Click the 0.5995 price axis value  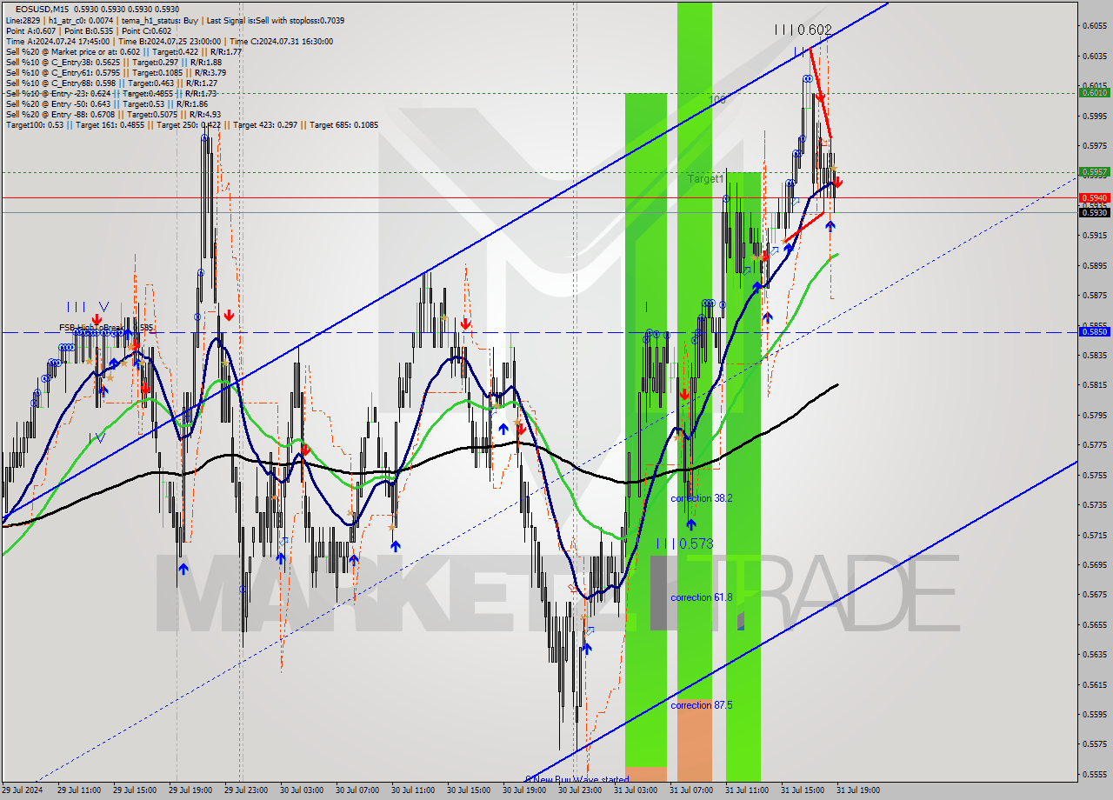[1095, 115]
